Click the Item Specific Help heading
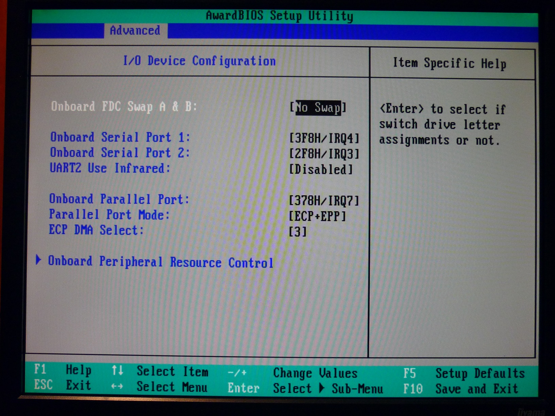The width and height of the screenshot is (555, 416). (x=450, y=63)
